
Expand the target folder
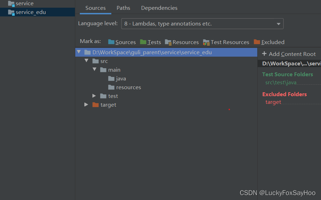click(86, 105)
